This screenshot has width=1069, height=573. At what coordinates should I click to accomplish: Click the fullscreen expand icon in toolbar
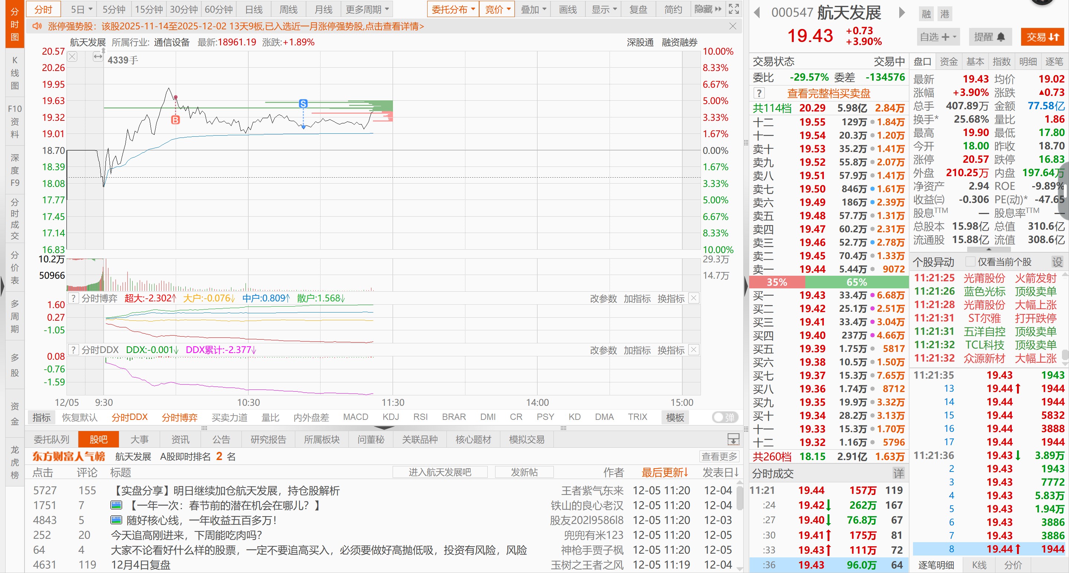[x=734, y=9]
